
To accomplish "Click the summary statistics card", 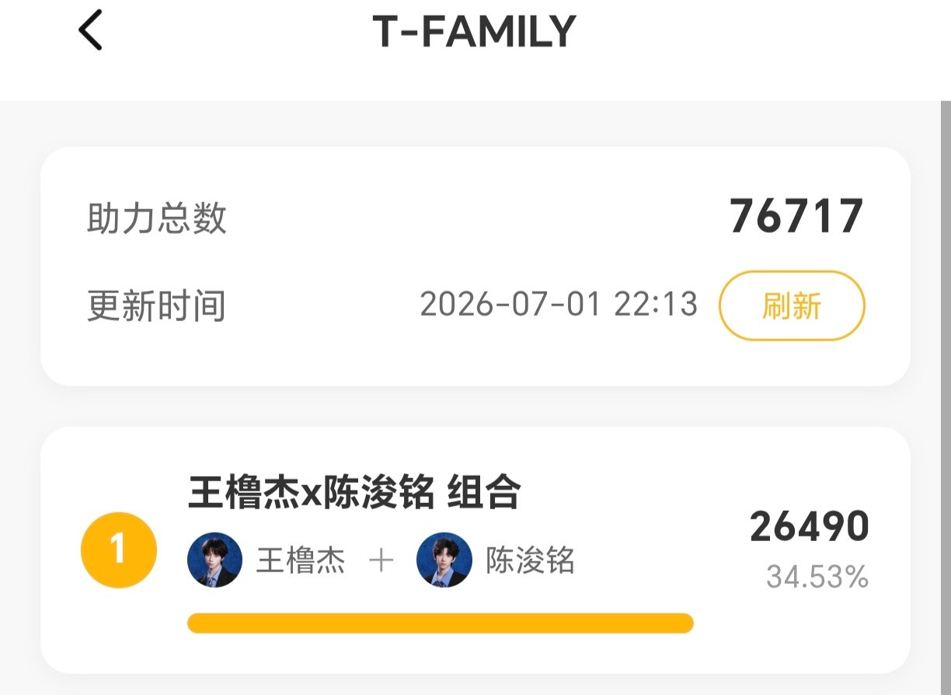I will [475, 267].
